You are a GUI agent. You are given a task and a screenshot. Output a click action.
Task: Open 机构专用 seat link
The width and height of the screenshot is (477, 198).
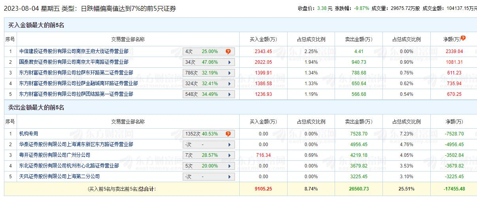[28, 134]
